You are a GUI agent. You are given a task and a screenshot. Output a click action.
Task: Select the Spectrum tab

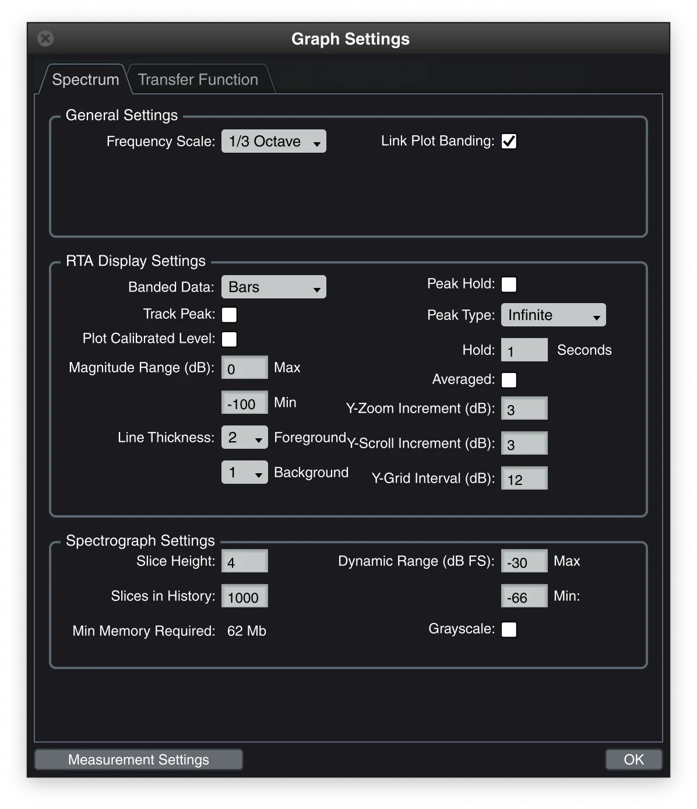tap(85, 79)
